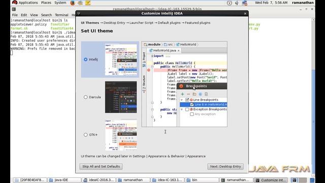325x183 pixels.
Task: Switch to the second workspace in switcher
Action: [x=303, y=180]
